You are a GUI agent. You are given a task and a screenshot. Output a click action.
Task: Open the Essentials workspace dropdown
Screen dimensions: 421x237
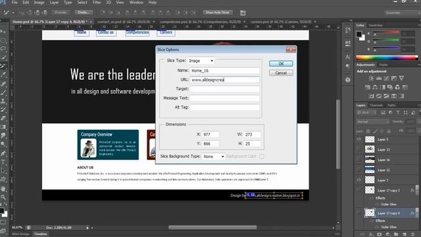click(402, 13)
